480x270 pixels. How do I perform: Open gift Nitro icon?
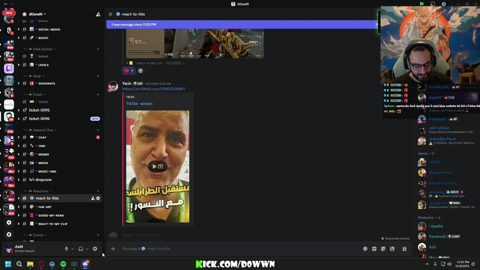404,249
